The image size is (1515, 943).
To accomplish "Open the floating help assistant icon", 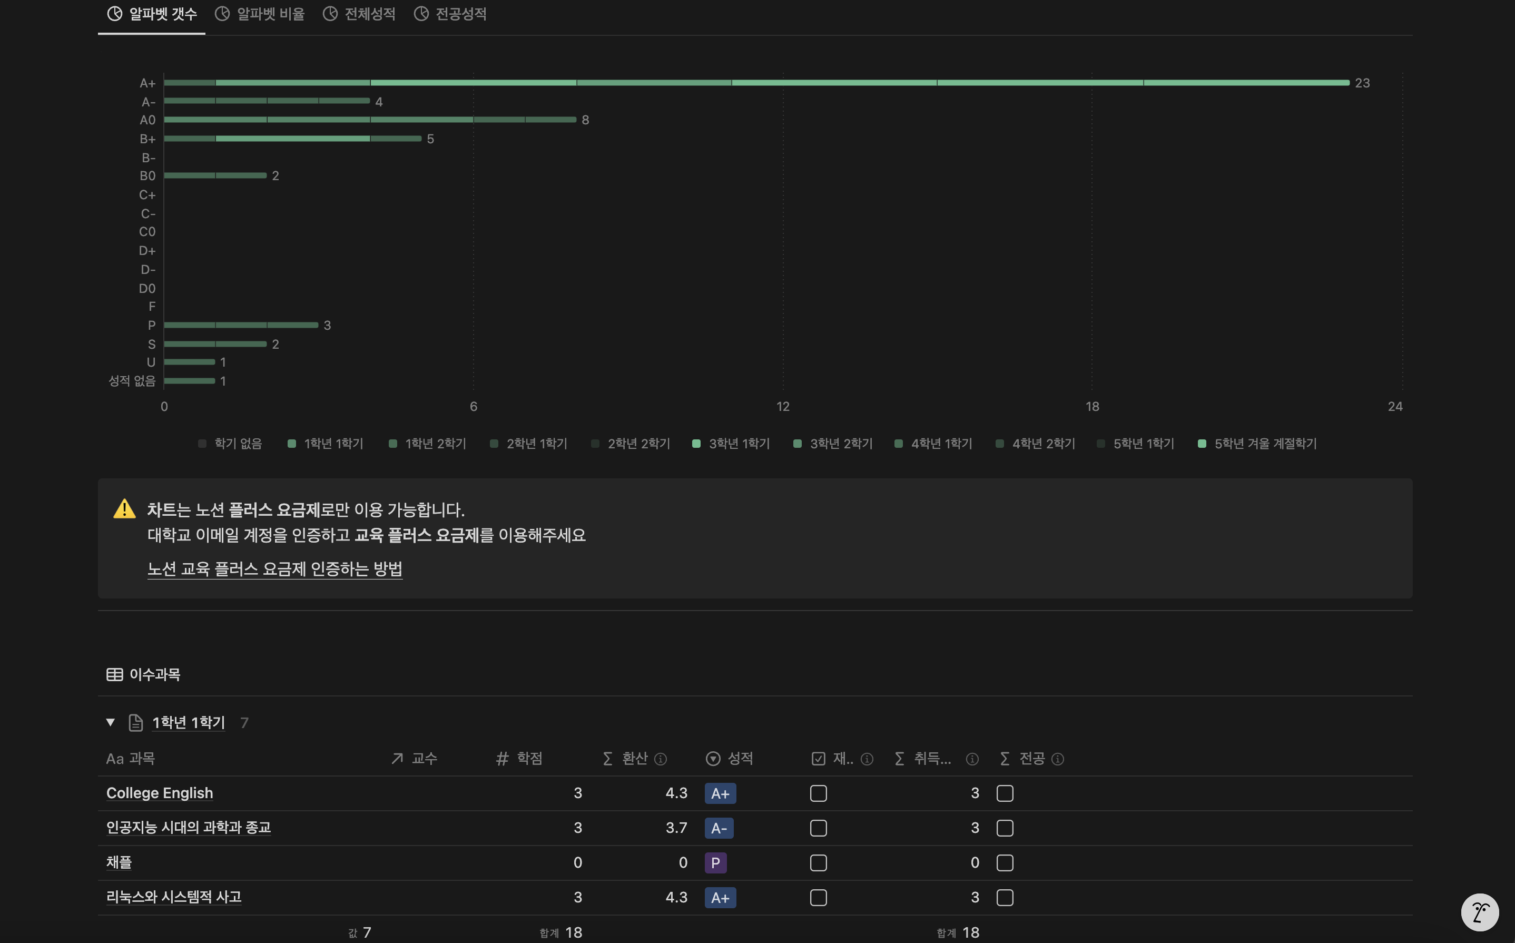I will [x=1480, y=912].
